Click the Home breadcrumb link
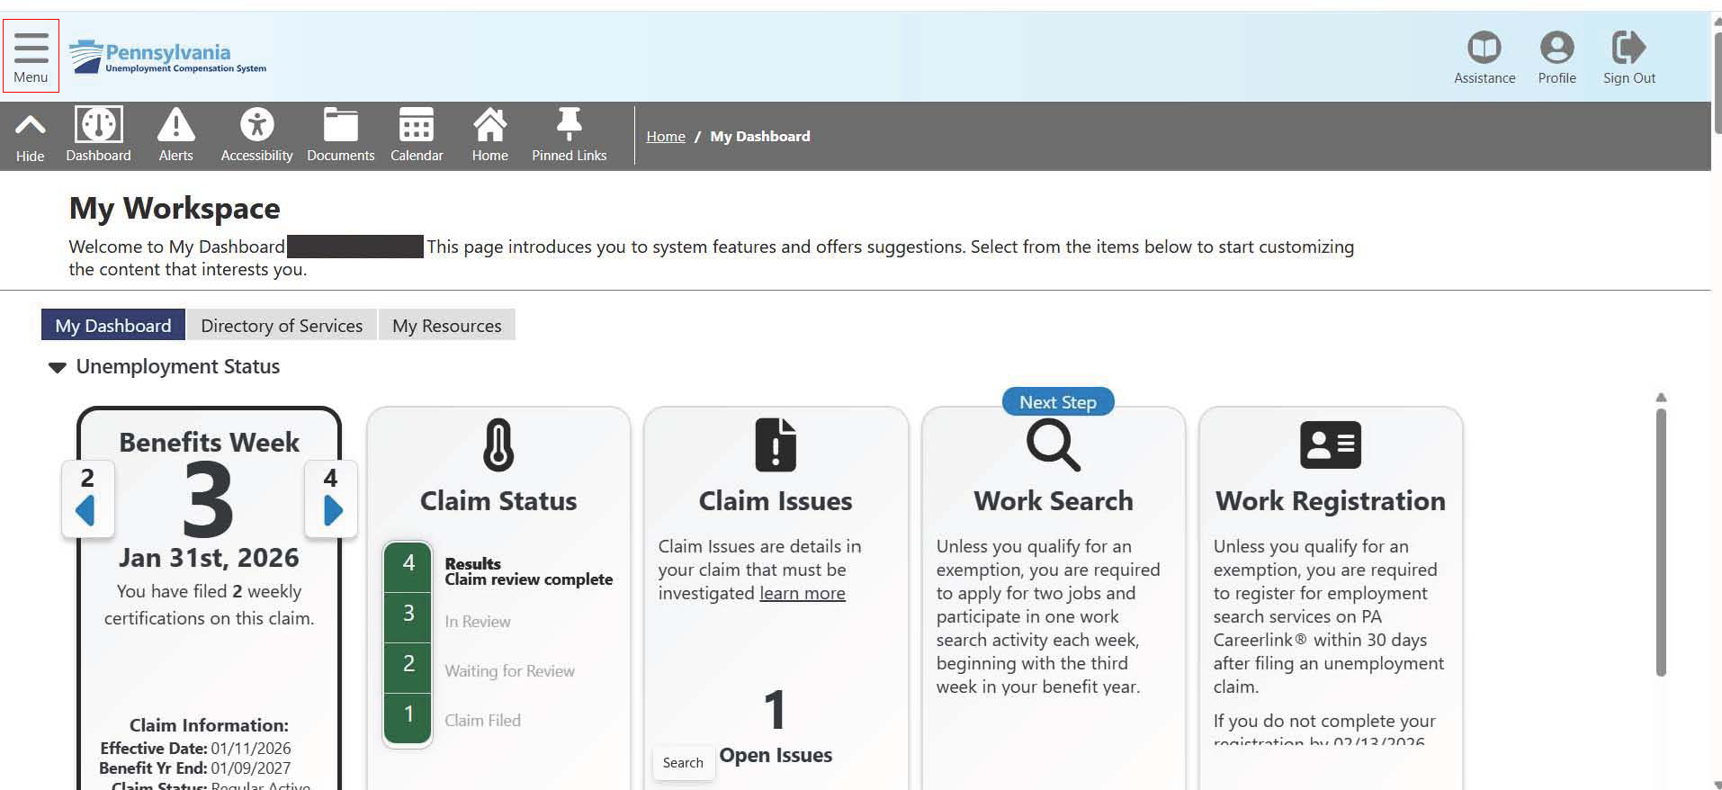Screen dimensions: 1722x790 (x=665, y=137)
